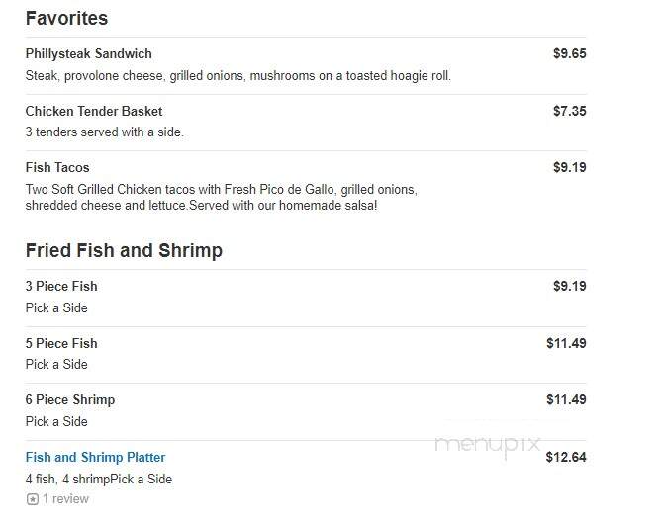This screenshot has width=665, height=526.
Task: Click the $12.64 platter price
Action: pyautogui.click(x=566, y=457)
